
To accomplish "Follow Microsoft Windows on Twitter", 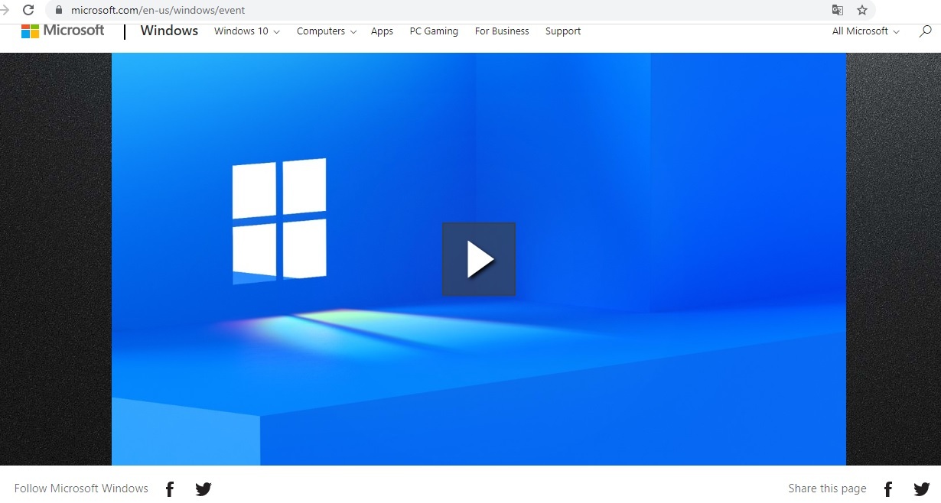I will (203, 489).
